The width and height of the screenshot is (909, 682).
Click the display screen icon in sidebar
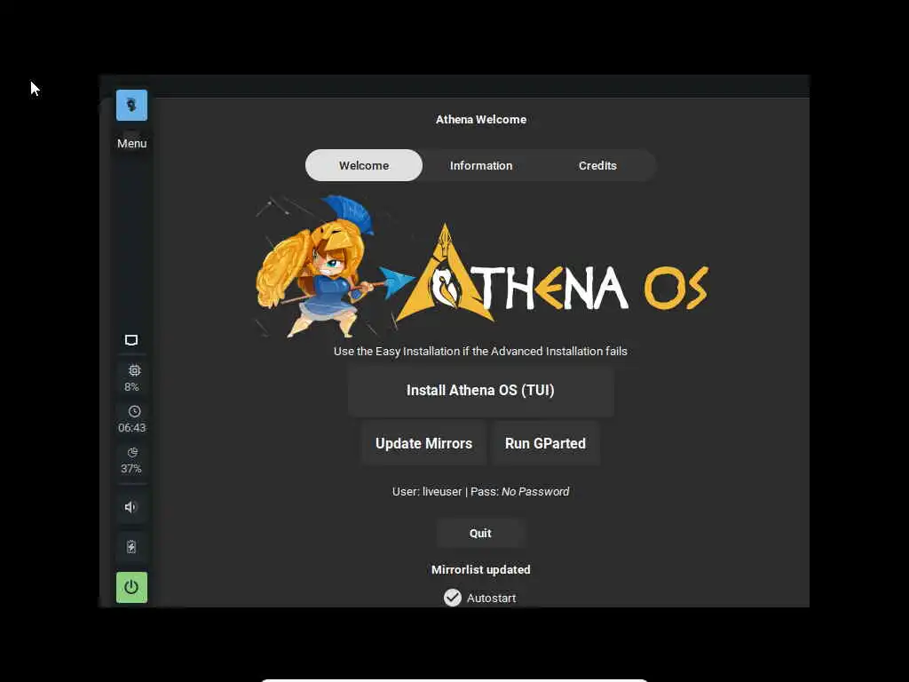click(131, 340)
